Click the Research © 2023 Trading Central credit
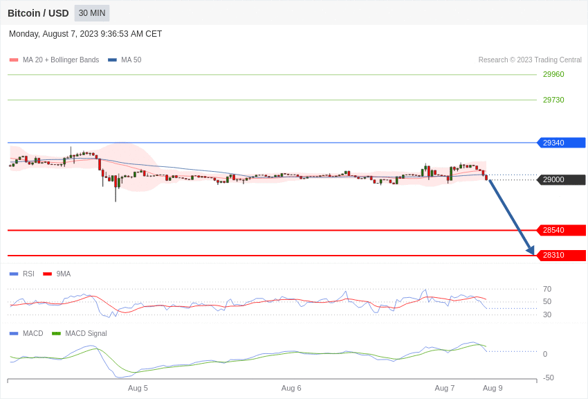The height and width of the screenshot is (399, 588). (x=530, y=60)
